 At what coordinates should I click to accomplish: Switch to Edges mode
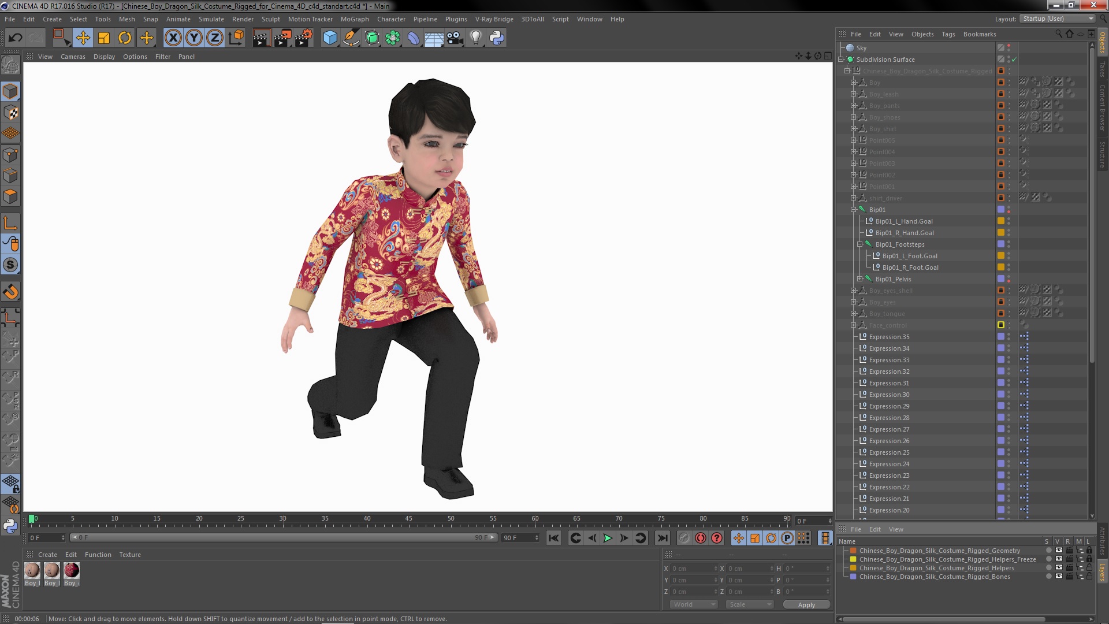tap(10, 176)
